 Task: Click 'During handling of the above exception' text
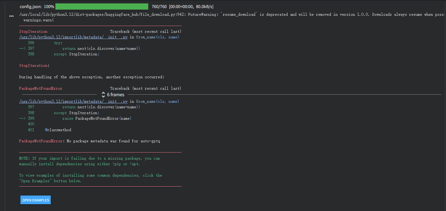tap(92, 77)
